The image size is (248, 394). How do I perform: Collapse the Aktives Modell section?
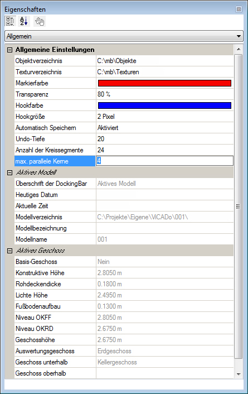9,172
